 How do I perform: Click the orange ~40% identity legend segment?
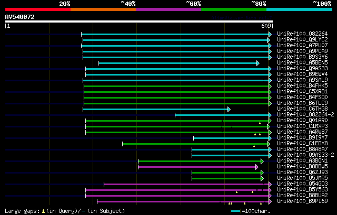pos(103,9)
